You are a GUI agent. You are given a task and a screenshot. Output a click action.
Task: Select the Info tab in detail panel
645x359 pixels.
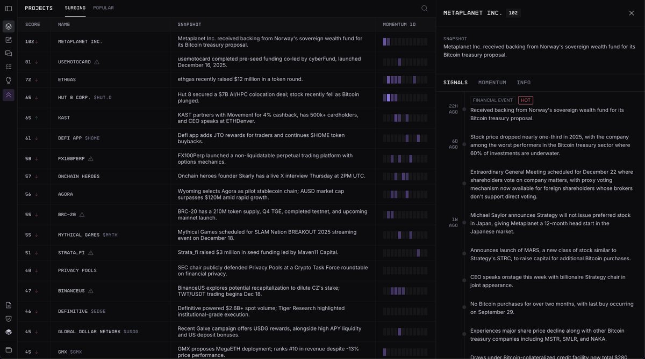click(x=524, y=83)
